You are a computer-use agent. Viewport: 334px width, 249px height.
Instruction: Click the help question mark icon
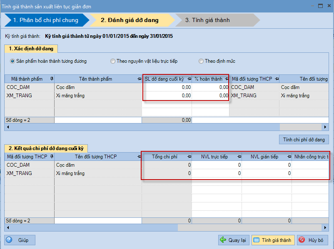(9, 240)
